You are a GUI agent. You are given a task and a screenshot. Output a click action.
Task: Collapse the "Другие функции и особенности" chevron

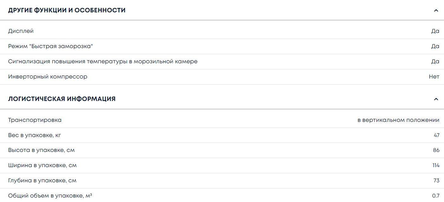coord(436,10)
